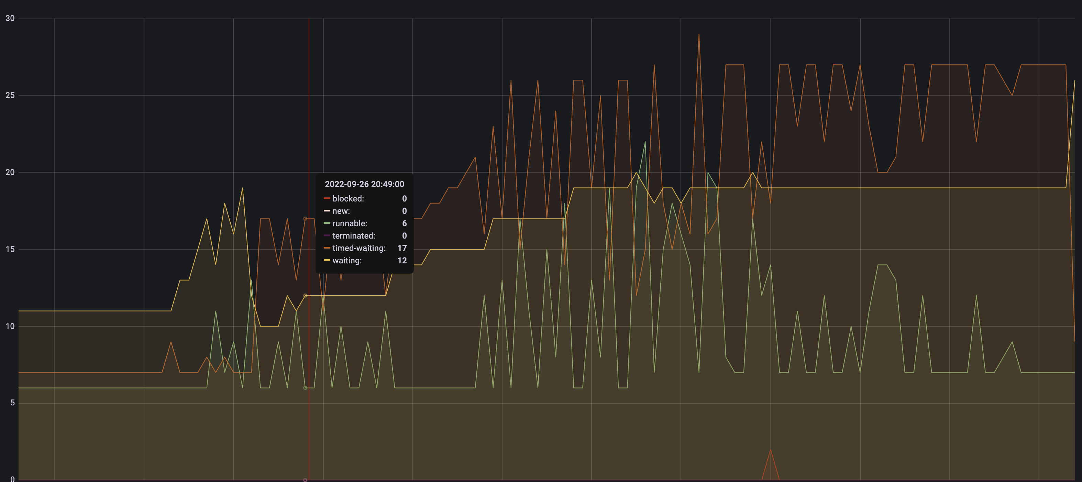This screenshot has height=482, width=1082.
Task: Click the new series white color swatch
Action: tap(327, 210)
